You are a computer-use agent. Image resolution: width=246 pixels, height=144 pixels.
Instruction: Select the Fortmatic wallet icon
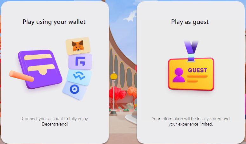click(x=80, y=61)
